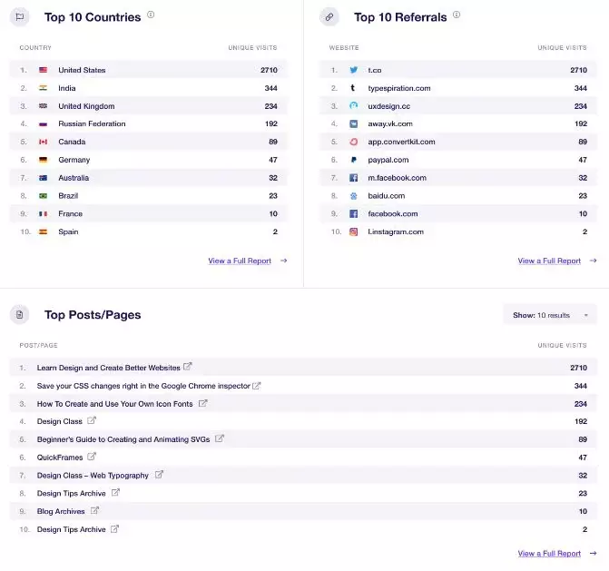Open external link icon next to QuickFrames
Viewport: 609px width, 571px height.
(92, 456)
